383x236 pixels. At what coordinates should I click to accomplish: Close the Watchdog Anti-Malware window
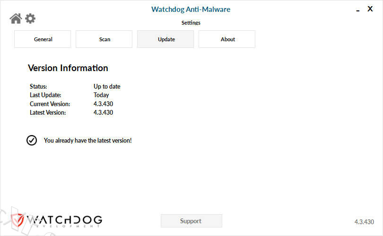[x=370, y=9]
